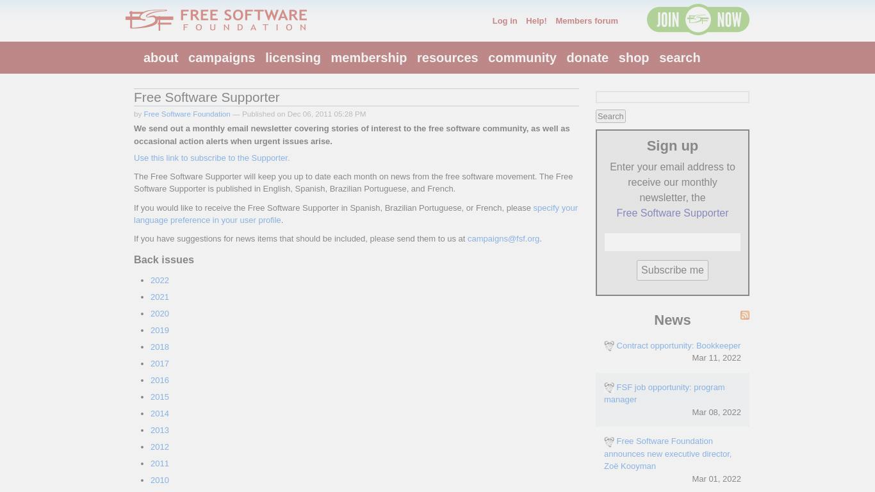This screenshot has height=492, width=875.
Task: Open the 2010 back issues
Action: pos(159,480)
